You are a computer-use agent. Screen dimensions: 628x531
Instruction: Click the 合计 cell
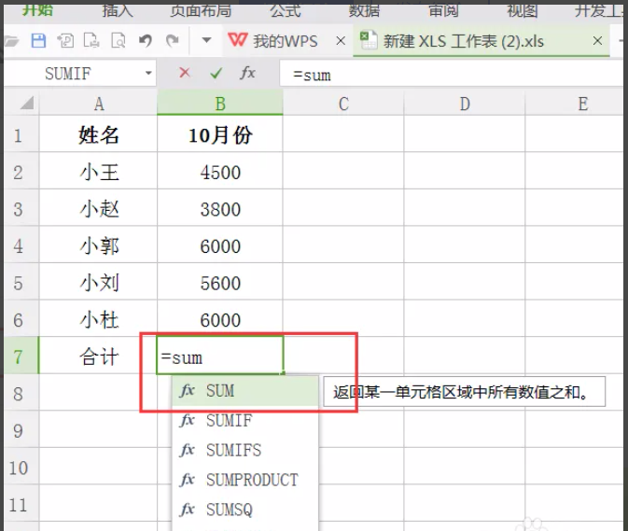(x=99, y=356)
